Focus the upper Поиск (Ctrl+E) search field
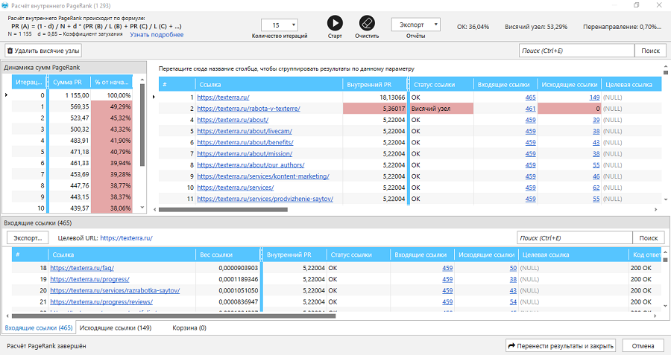Viewport: 671px width, 355px height. pos(576,51)
